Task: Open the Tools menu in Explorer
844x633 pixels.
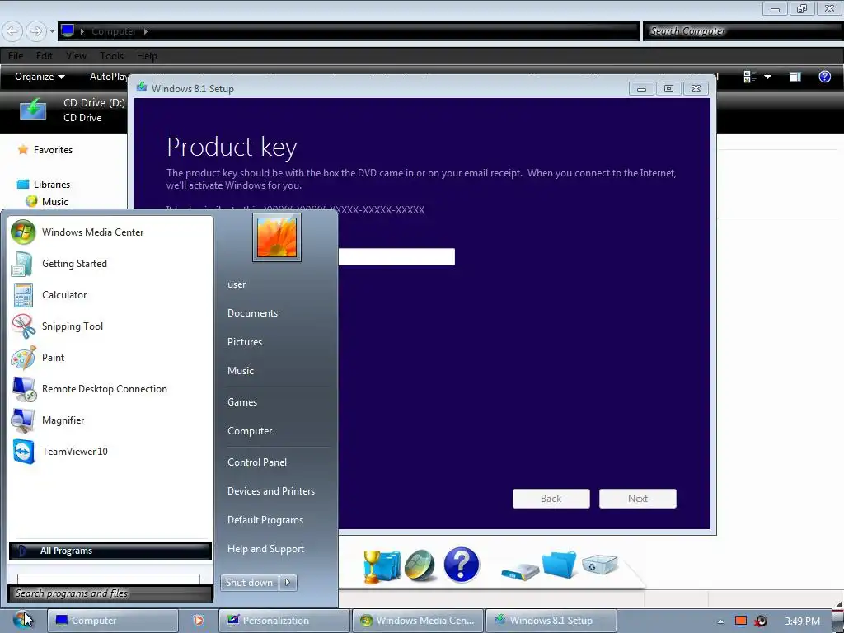Action: [111, 56]
